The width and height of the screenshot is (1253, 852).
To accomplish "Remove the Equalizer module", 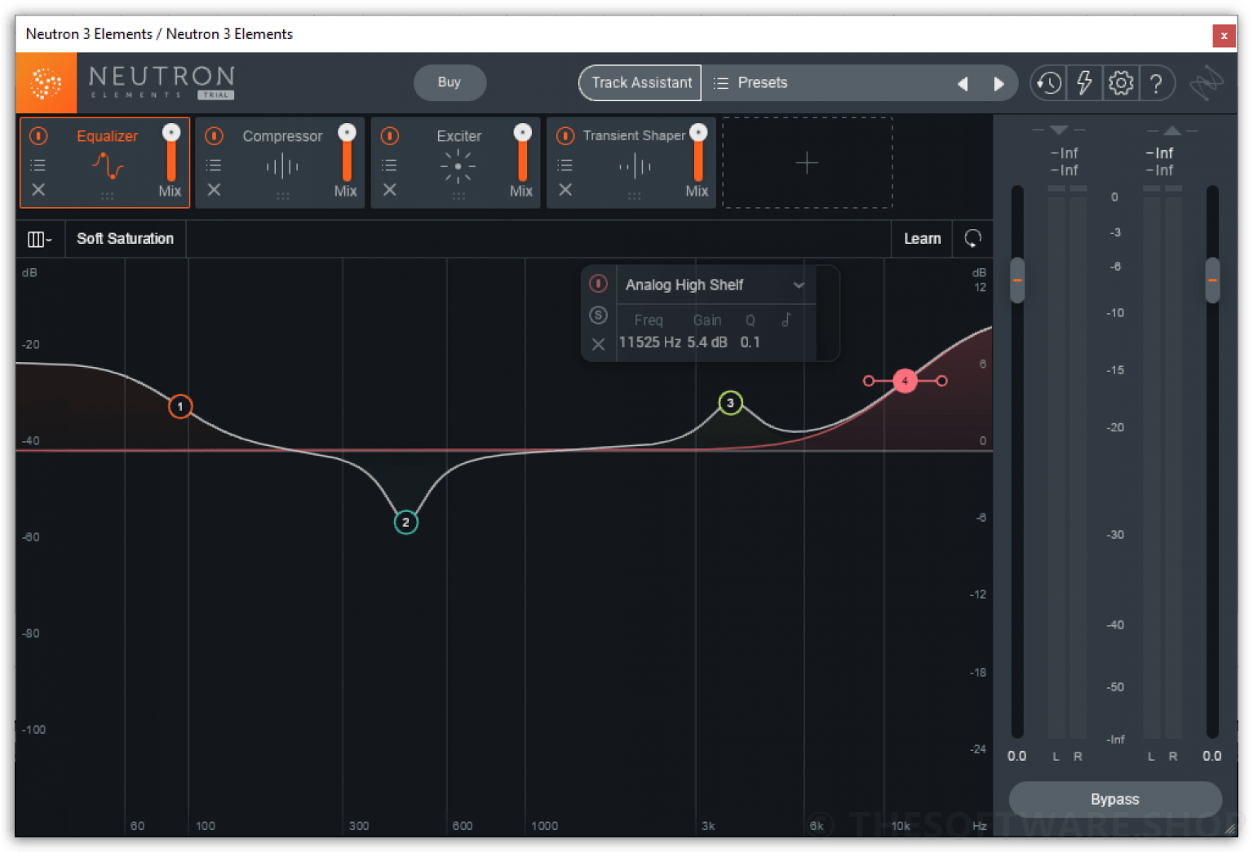I will pos(38,190).
